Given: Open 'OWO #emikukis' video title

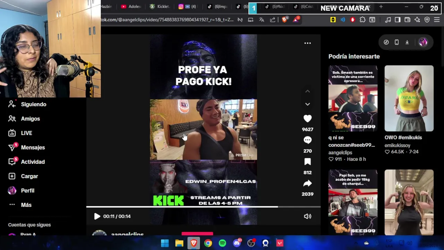Looking at the screenshot, I should [x=403, y=137].
